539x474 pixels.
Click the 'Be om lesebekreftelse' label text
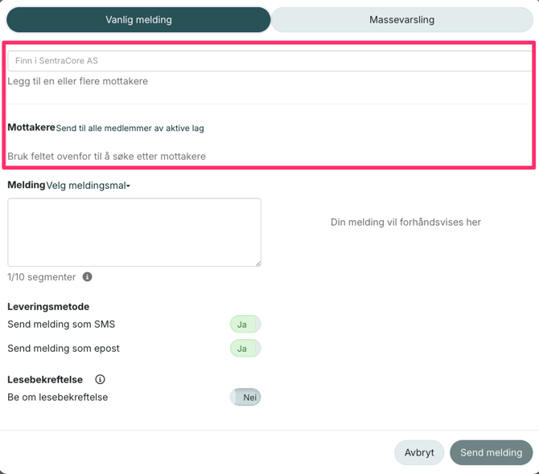click(58, 397)
